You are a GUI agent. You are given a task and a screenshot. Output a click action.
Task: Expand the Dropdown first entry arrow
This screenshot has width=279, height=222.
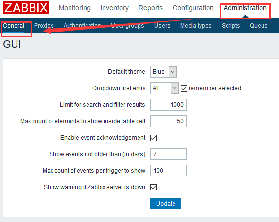tap(174, 88)
